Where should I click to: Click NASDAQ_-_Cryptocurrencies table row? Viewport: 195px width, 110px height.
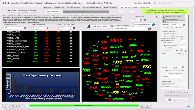tap(41, 41)
